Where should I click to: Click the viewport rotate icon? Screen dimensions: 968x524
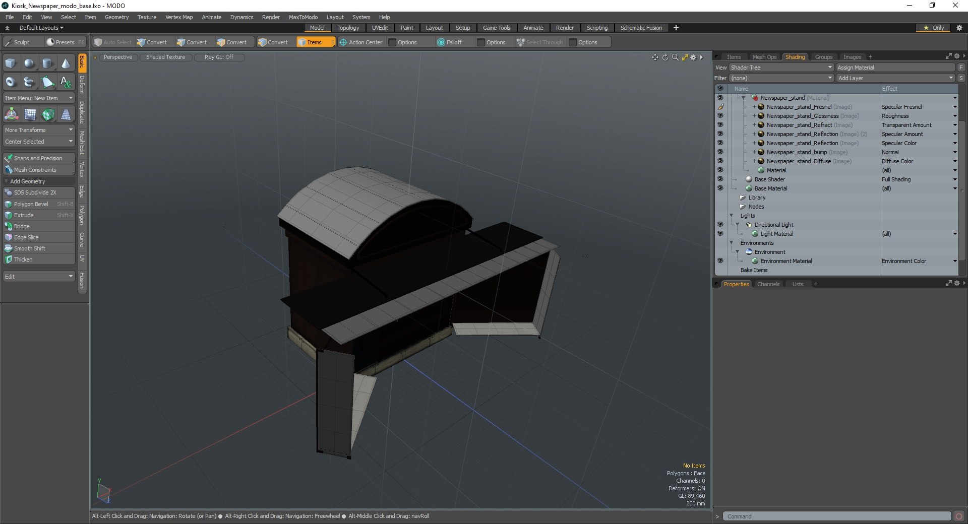pos(665,57)
